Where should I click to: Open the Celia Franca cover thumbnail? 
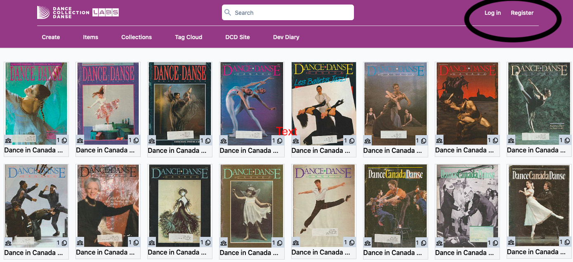[108, 206]
